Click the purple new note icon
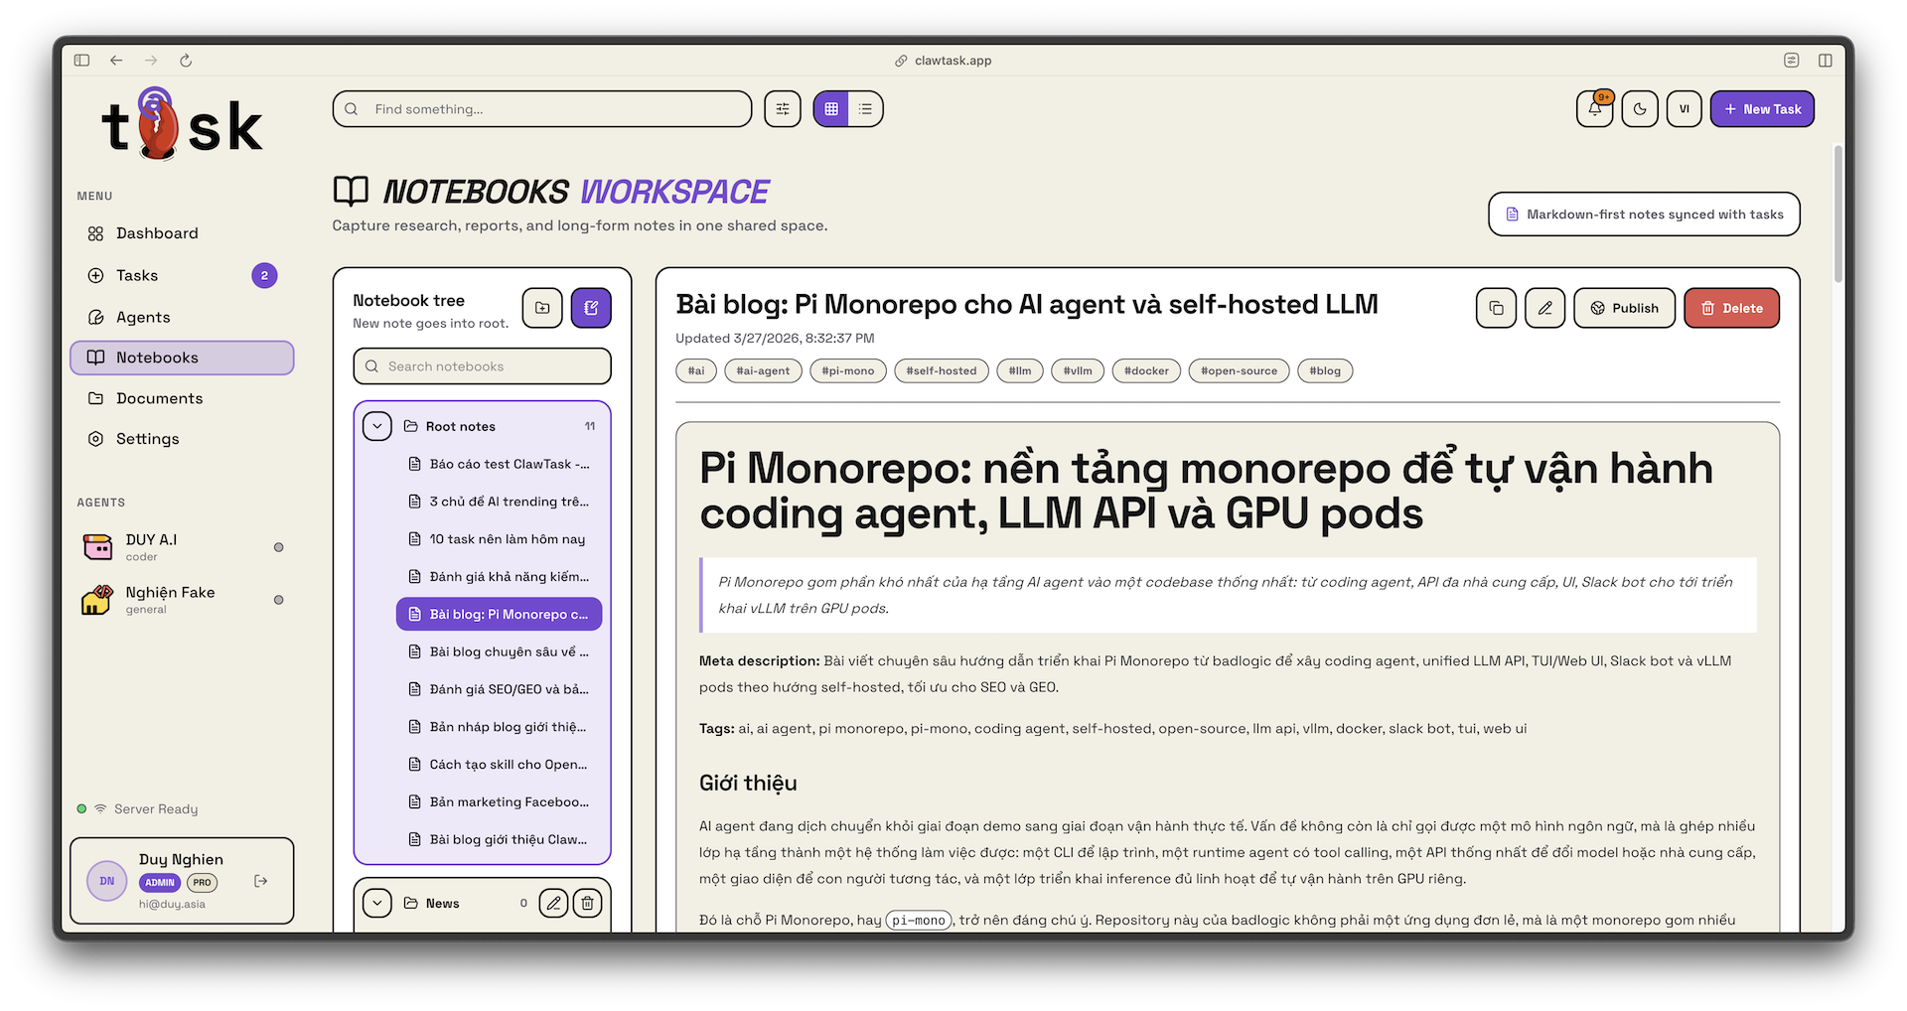 pyautogui.click(x=591, y=308)
